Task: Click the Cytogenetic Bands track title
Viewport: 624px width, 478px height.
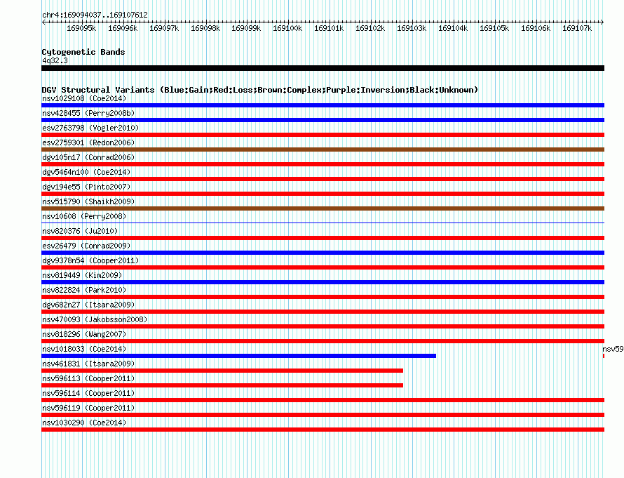Action: tap(83, 52)
